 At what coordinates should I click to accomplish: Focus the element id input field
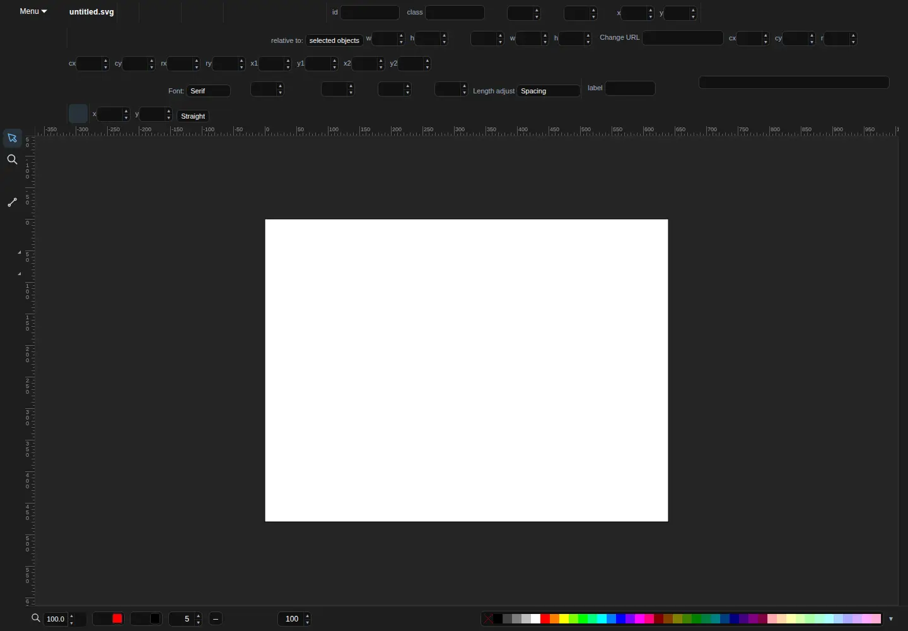[x=370, y=13]
